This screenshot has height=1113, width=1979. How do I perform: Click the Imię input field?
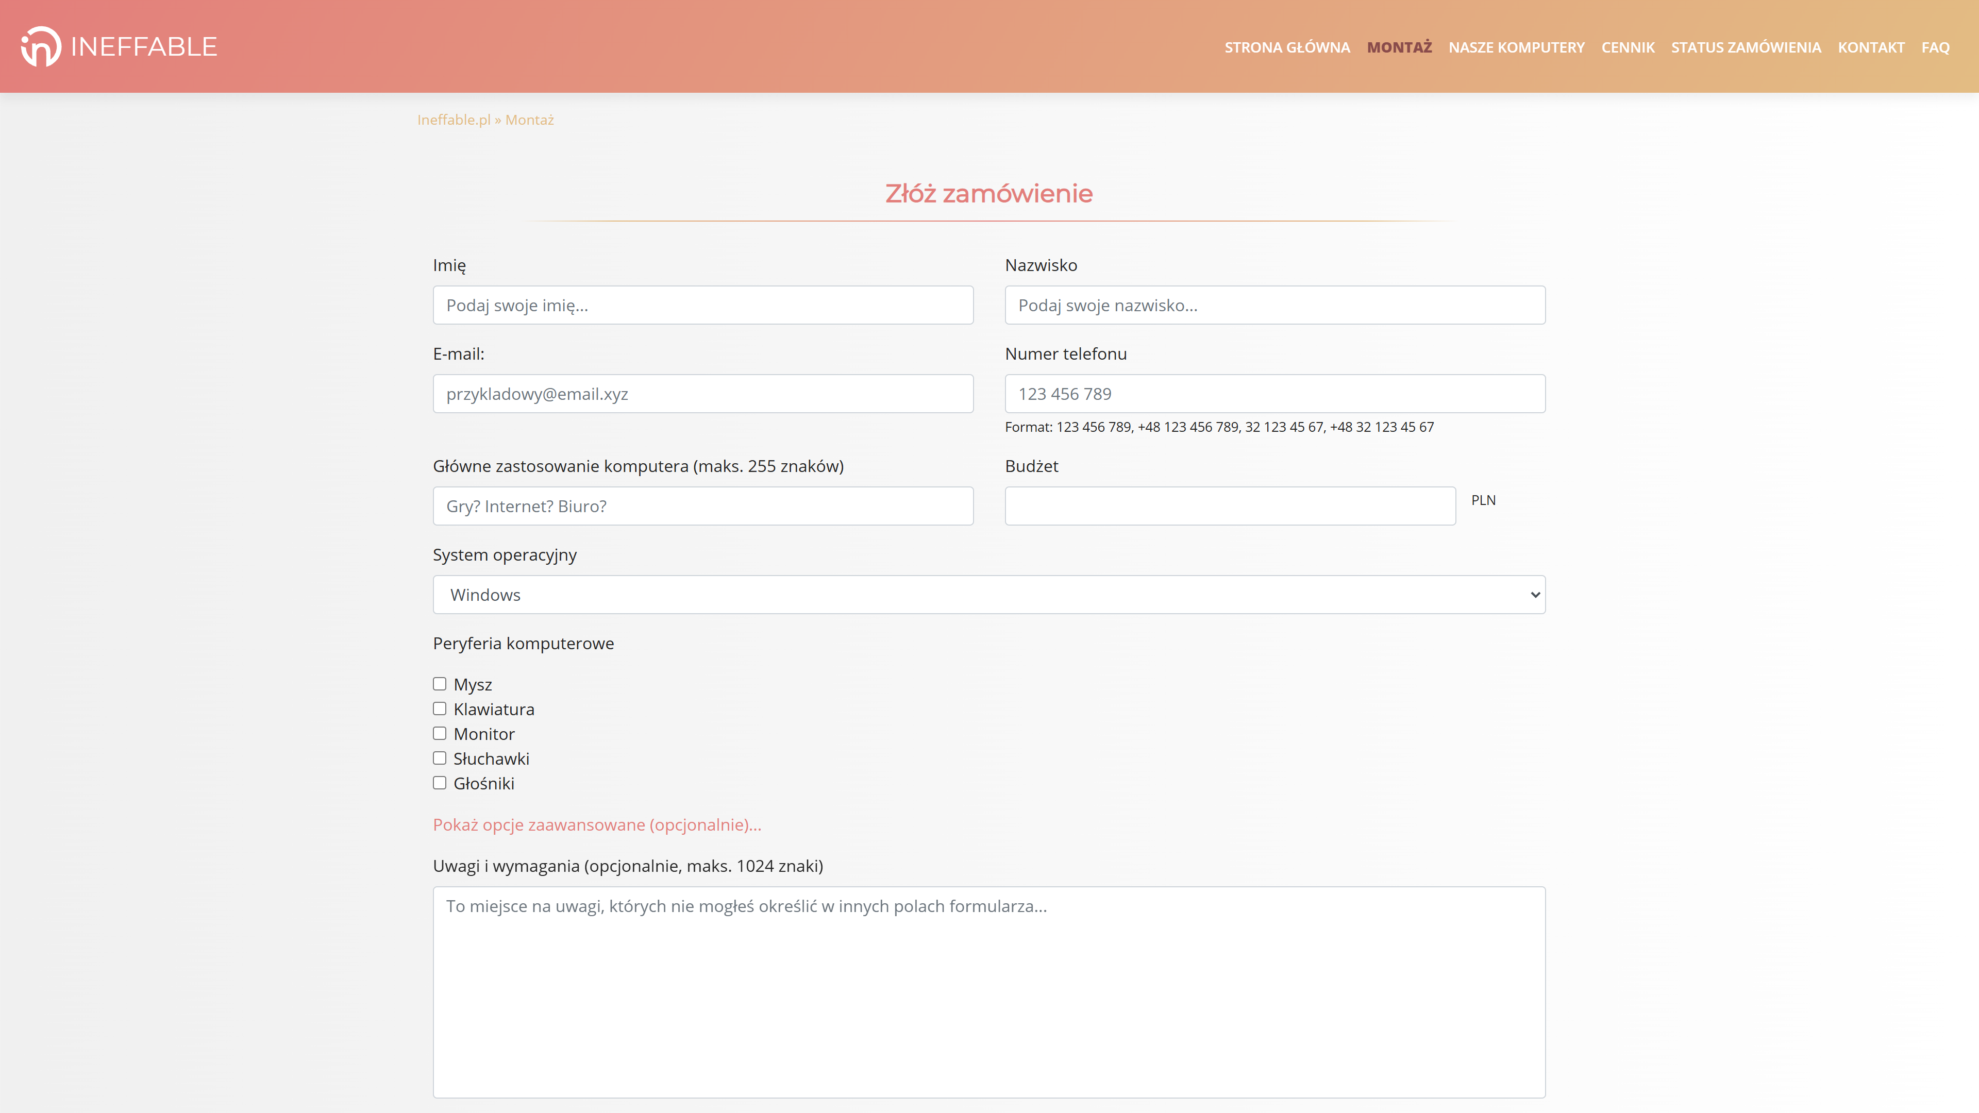tap(702, 305)
